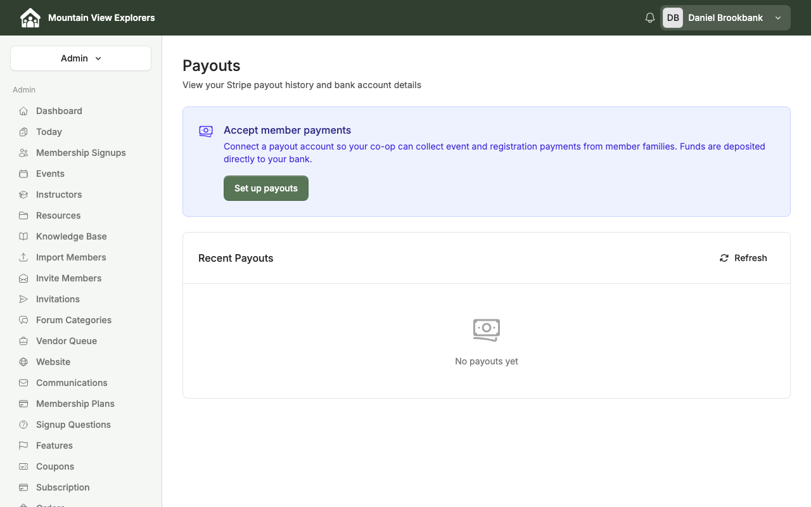Open Invite Members
The width and height of the screenshot is (811, 507).
pos(68,278)
